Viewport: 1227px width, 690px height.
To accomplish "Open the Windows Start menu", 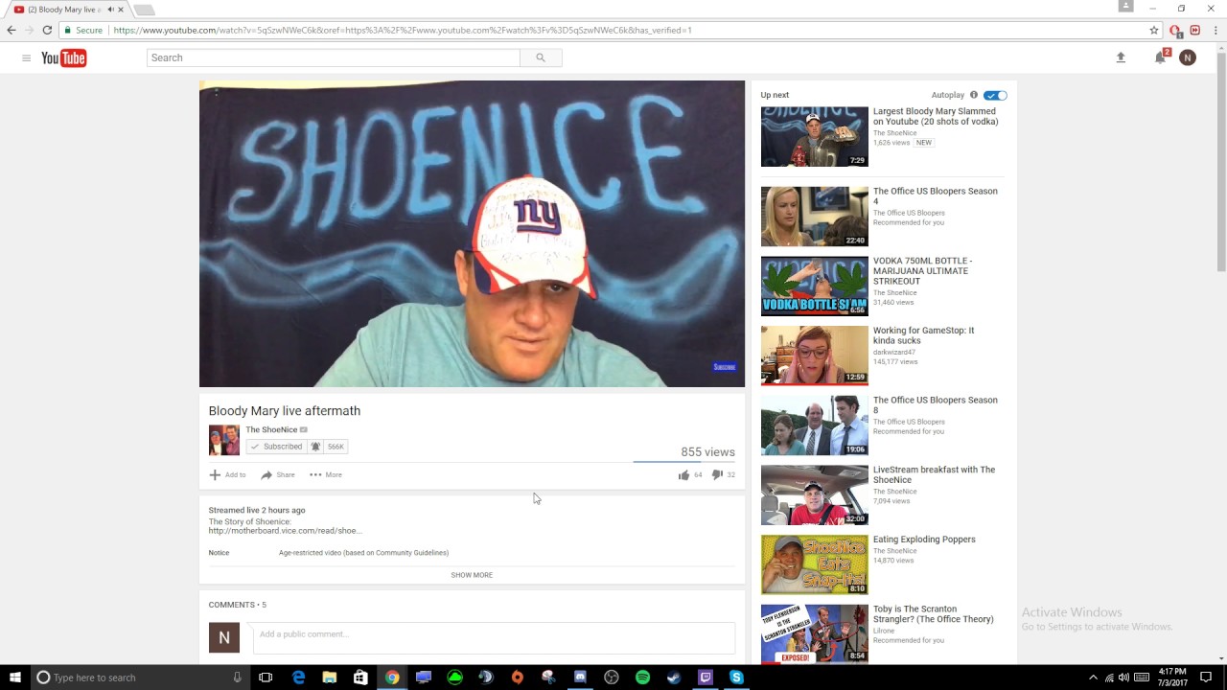I will click(x=14, y=678).
